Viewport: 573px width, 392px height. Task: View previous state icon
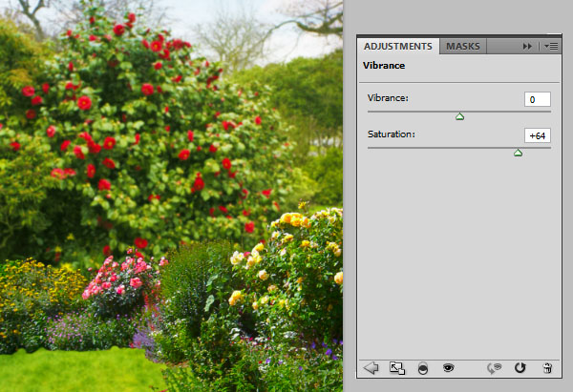tap(495, 368)
